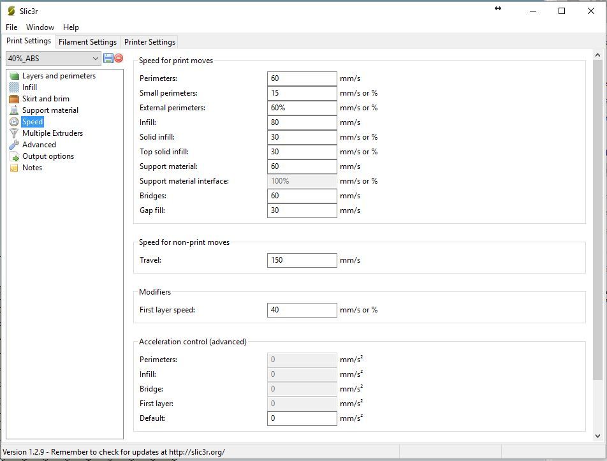Switch to the Printer Settings tab
This screenshot has height=461, width=607.
[150, 42]
